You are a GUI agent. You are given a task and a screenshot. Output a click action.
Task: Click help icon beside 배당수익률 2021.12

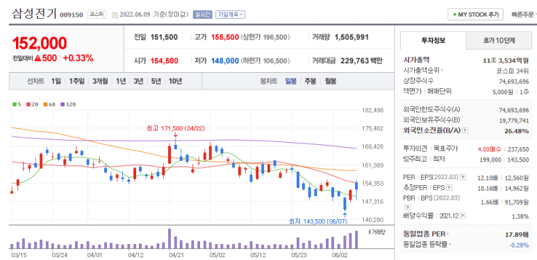pyautogui.click(x=463, y=216)
